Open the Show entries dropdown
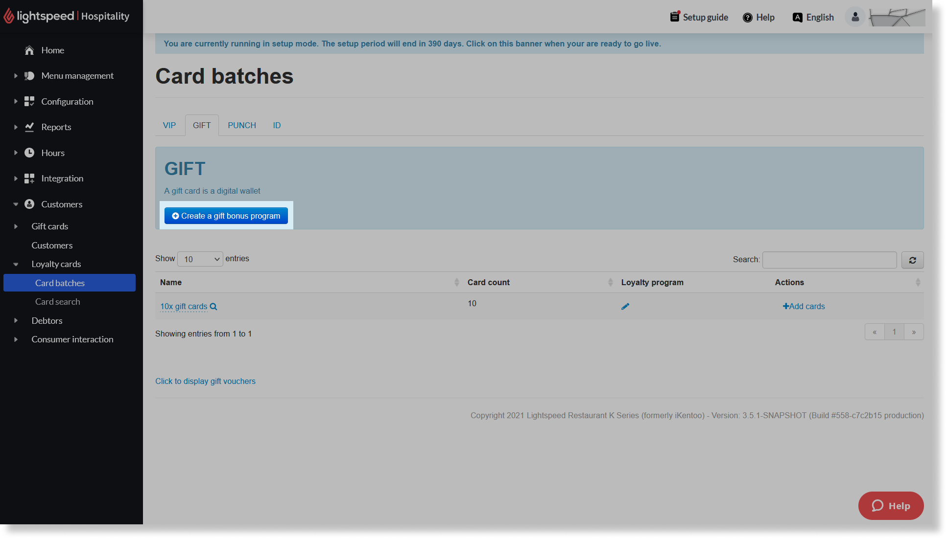Image resolution: width=947 pixels, height=539 pixels. point(200,259)
